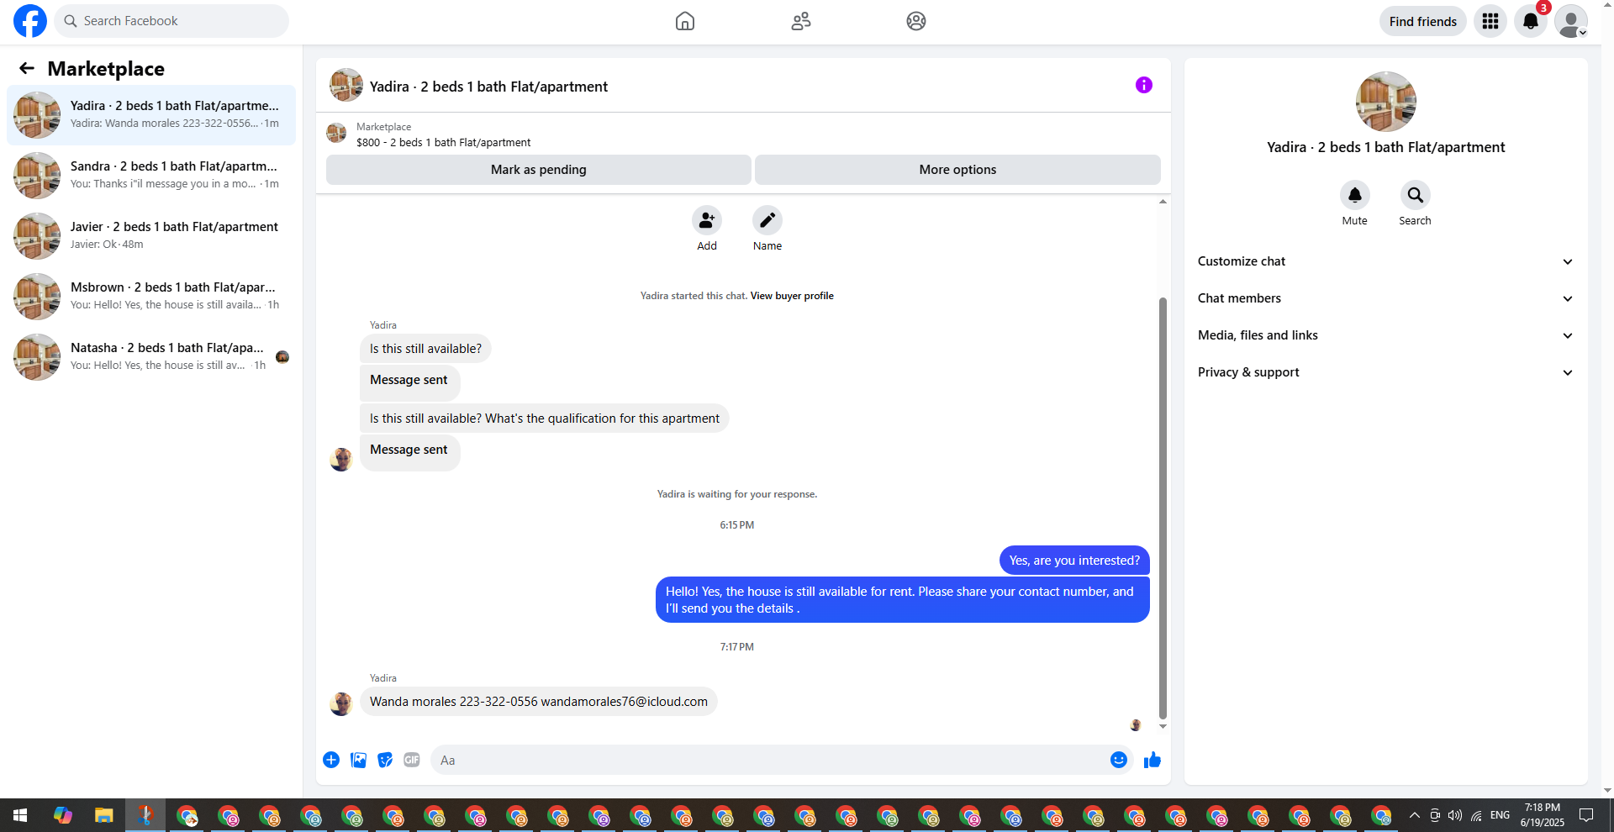1614x832 pixels.
Task: Open File Explorer from taskbar
Action: click(x=103, y=815)
